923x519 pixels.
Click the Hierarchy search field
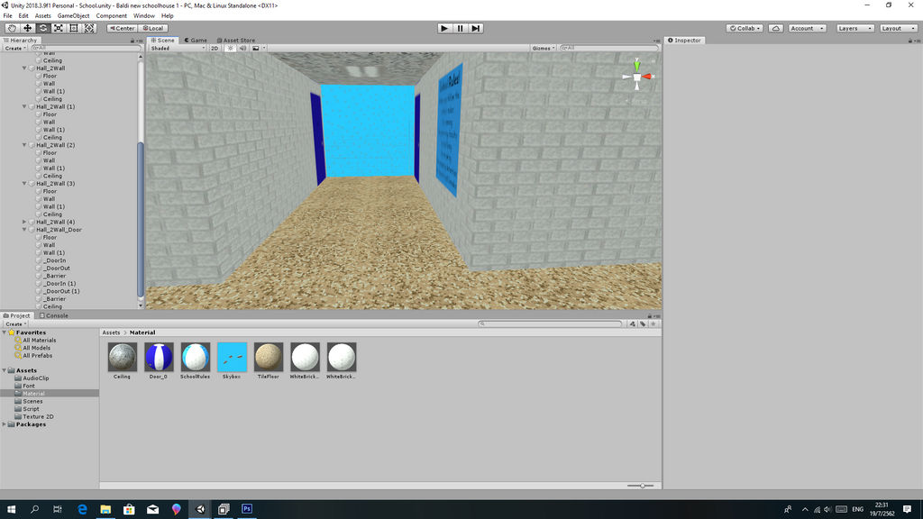click(86, 49)
